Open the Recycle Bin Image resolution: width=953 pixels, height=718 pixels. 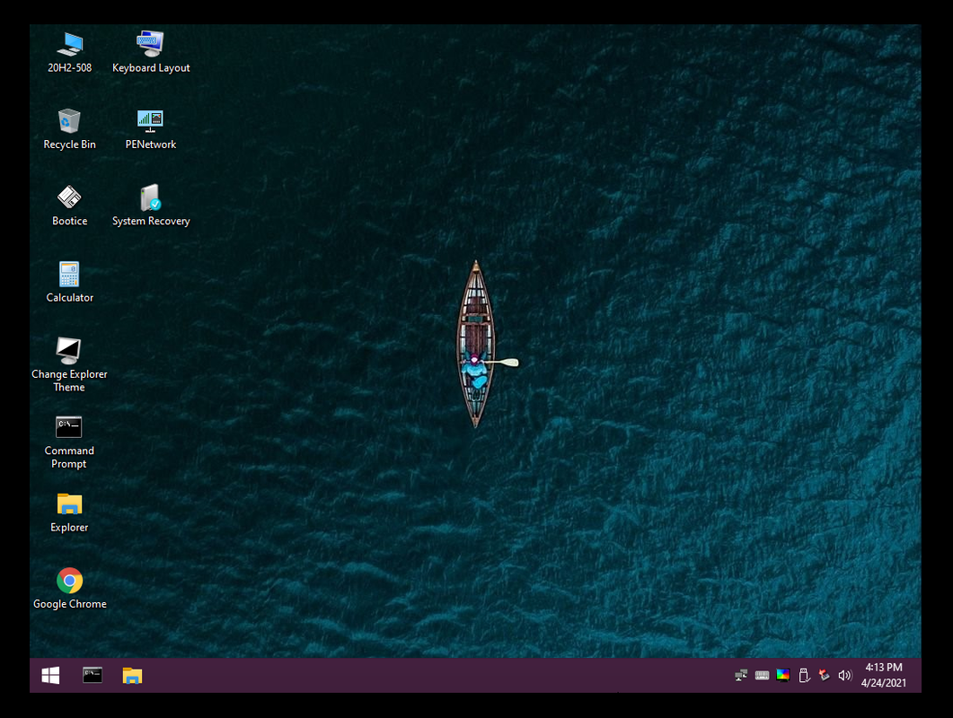69,128
